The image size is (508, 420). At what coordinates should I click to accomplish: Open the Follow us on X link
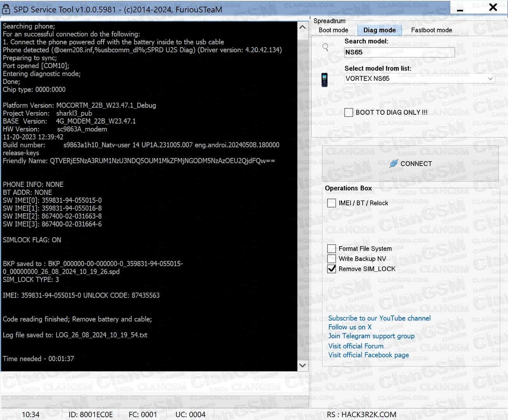[x=350, y=327]
